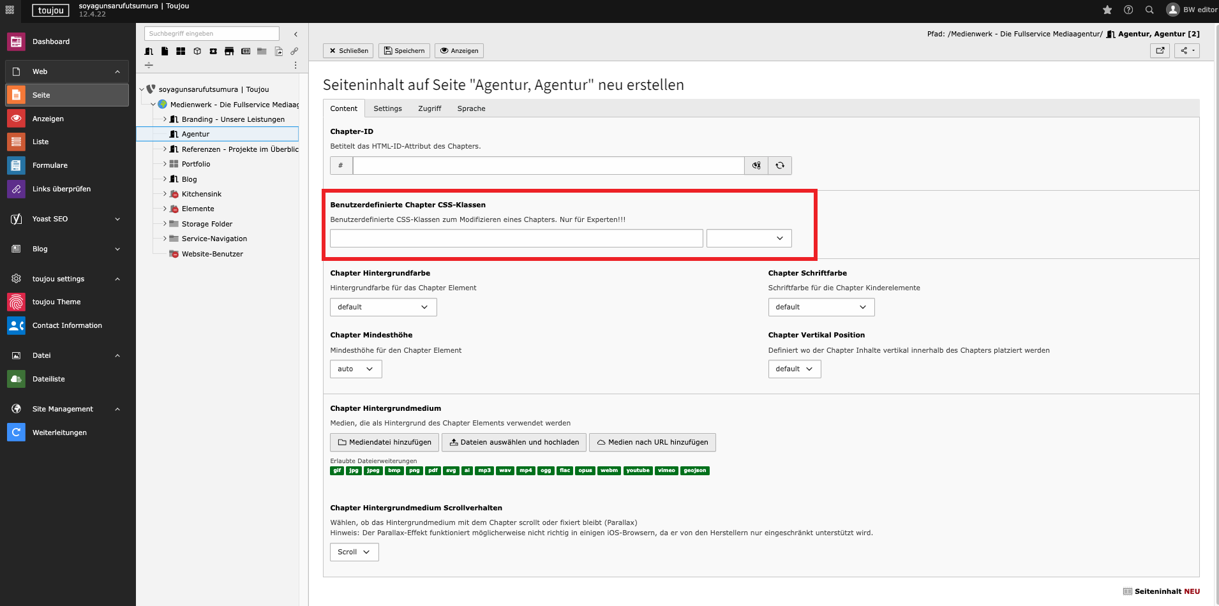Click the recalculate icon beside Chapter-ID field
1219x606 pixels.
click(x=780, y=165)
